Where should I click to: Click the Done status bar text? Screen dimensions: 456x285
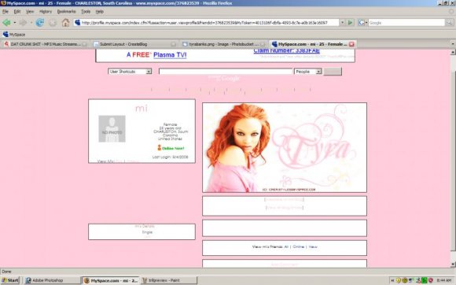tap(6, 272)
